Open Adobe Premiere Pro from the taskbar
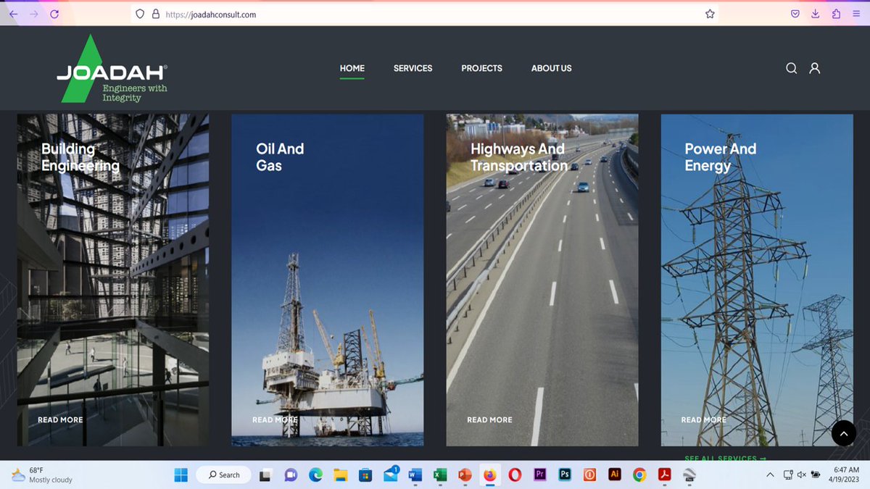 point(539,475)
